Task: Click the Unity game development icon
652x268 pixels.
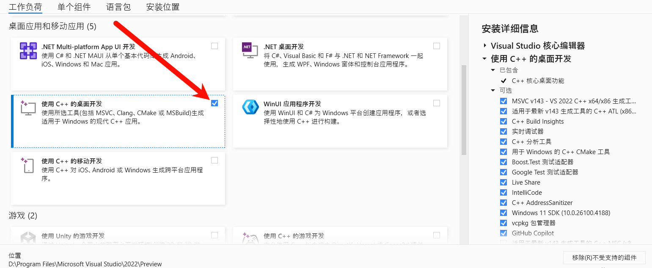Action: click(x=28, y=238)
